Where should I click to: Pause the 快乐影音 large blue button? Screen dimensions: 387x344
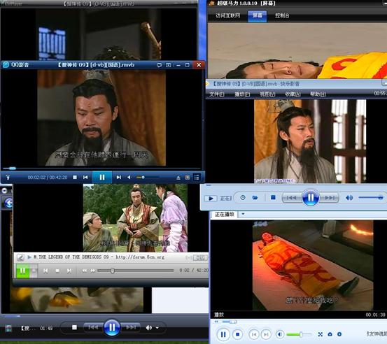point(311,198)
